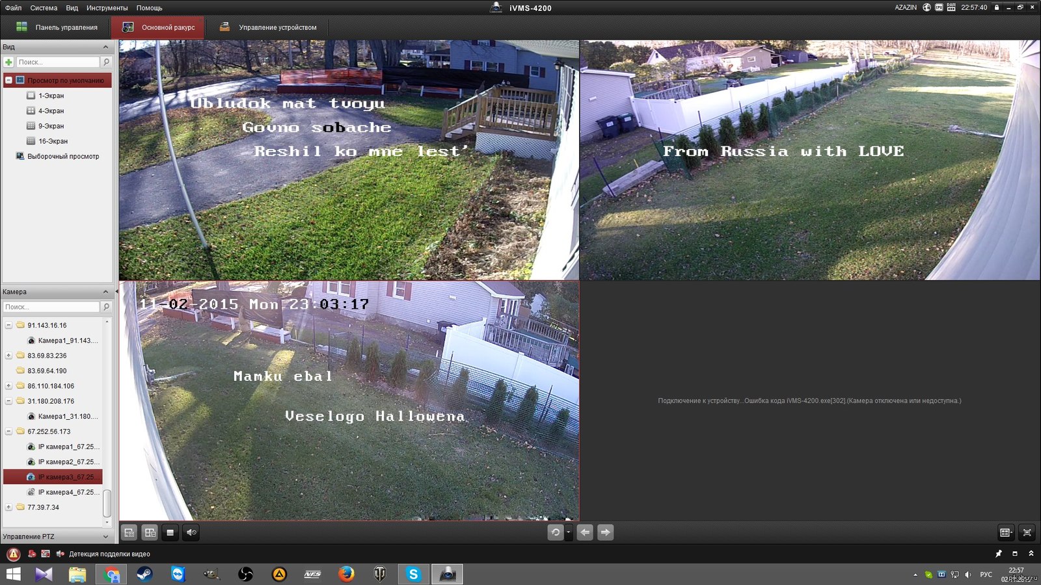
Task: Click the camera search input field
Action: click(x=51, y=307)
